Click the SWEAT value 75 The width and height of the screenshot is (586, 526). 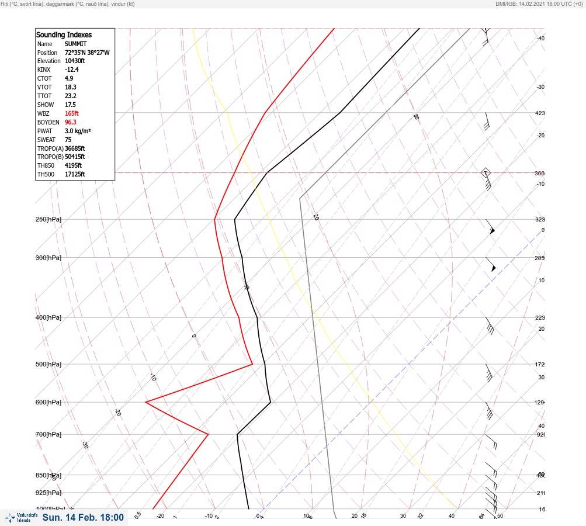click(68, 140)
